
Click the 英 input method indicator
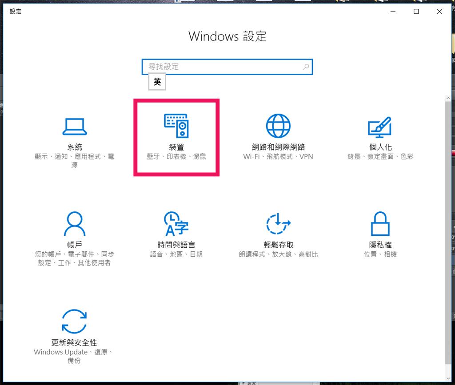[x=157, y=82]
